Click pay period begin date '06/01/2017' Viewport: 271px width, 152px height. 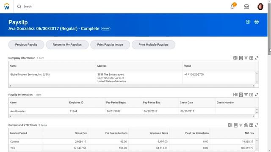coord(113,111)
